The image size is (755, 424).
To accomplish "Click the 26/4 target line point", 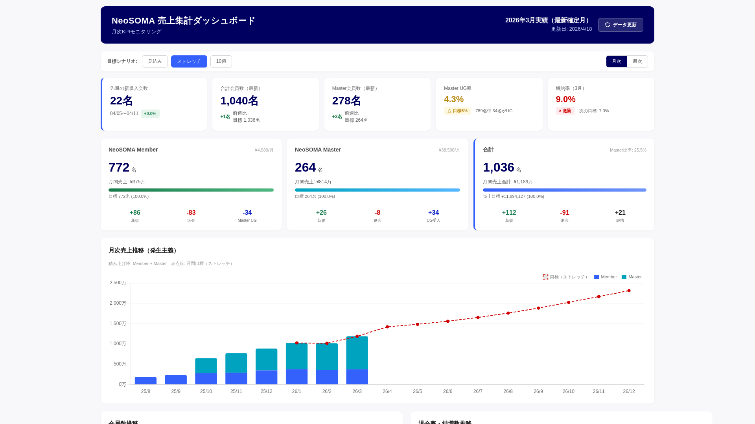I will [x=387, y=327].
